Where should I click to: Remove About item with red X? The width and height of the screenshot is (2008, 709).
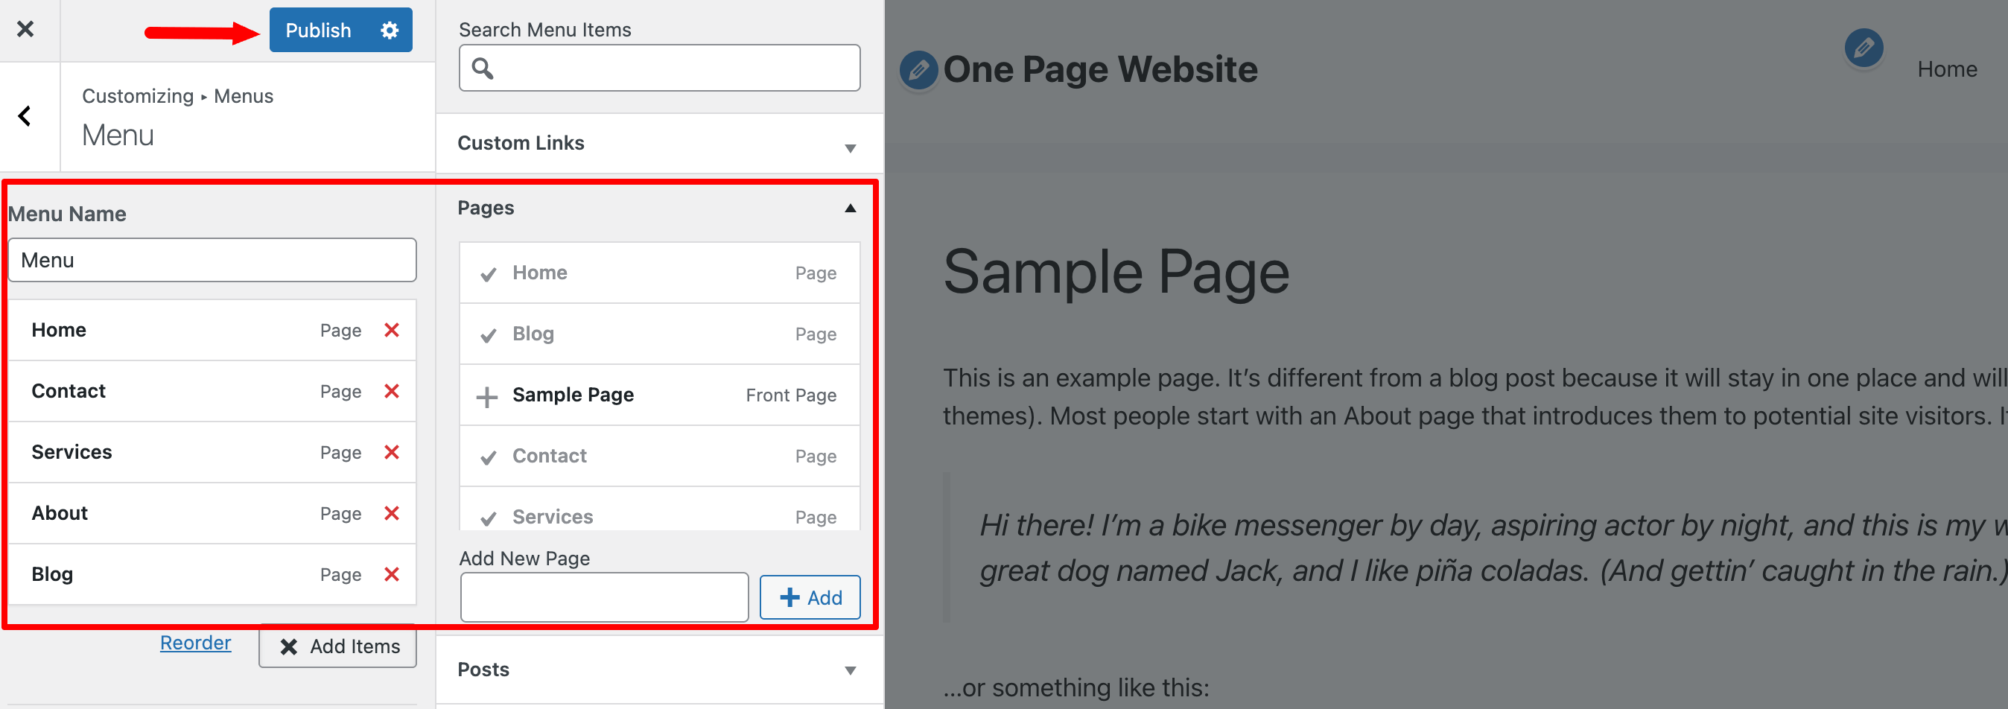[x=392, y=513]
